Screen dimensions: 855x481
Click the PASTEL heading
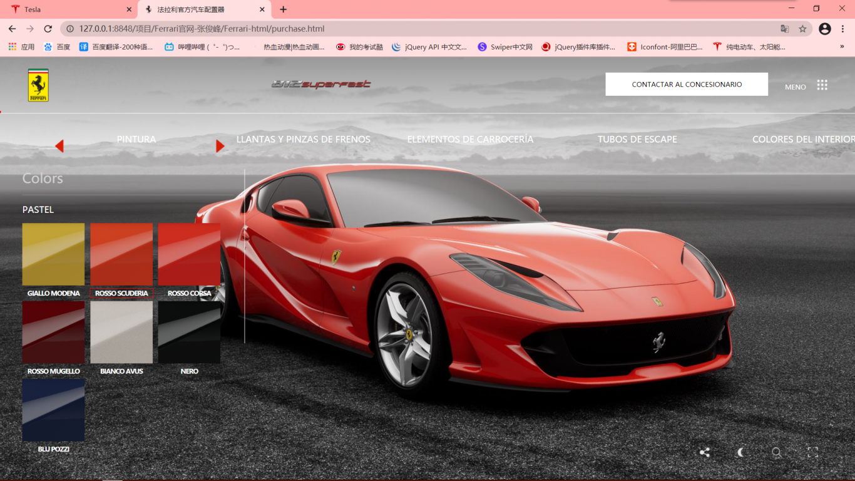(x=38, y=210)
